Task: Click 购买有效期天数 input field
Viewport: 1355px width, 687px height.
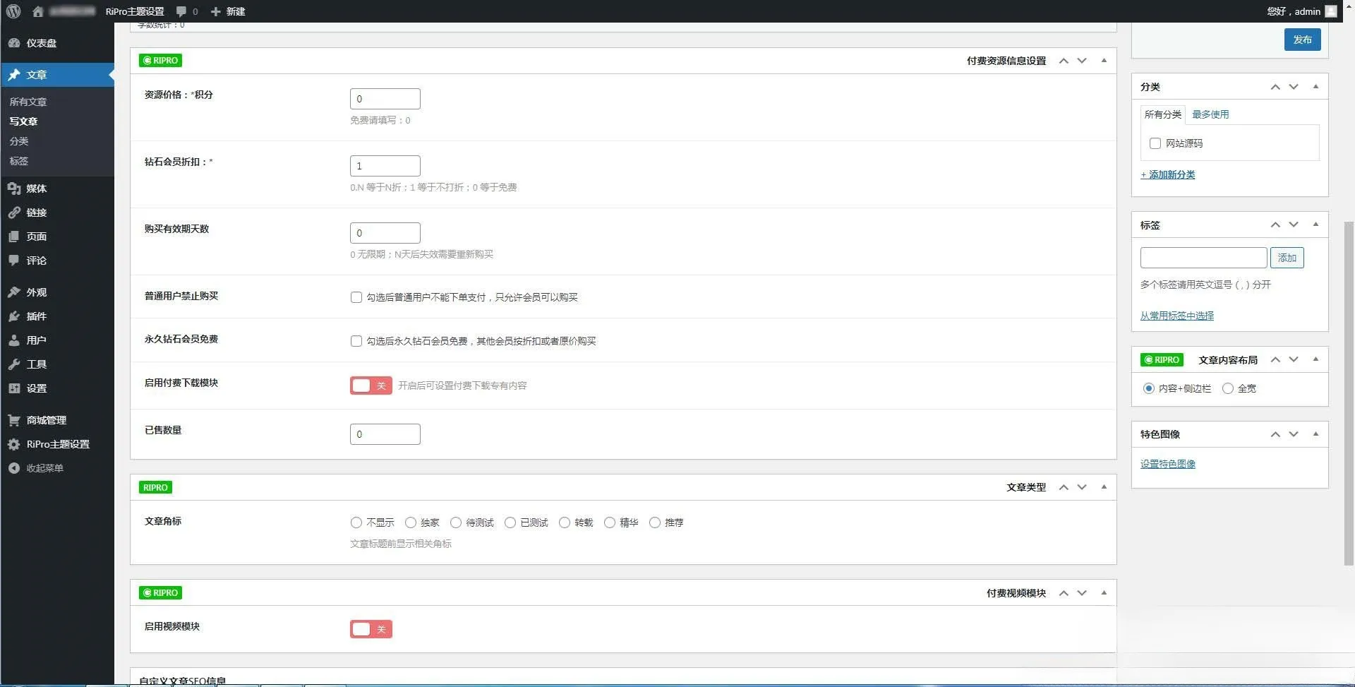Action: coord(385,233)
